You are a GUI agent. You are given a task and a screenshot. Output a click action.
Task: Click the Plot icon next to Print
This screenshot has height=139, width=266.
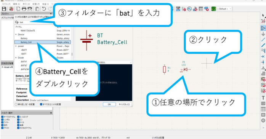[30, 9]
